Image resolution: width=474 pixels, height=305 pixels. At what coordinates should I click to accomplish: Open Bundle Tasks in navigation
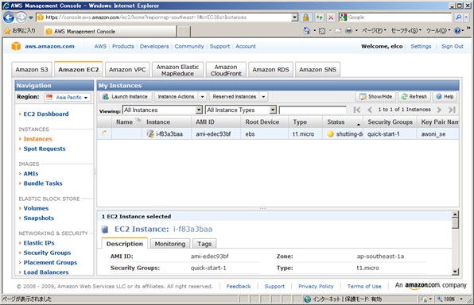coord(43,183)
